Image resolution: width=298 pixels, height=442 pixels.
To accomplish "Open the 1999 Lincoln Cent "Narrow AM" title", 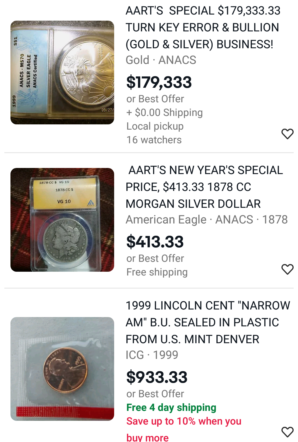I will click(208, 322).
